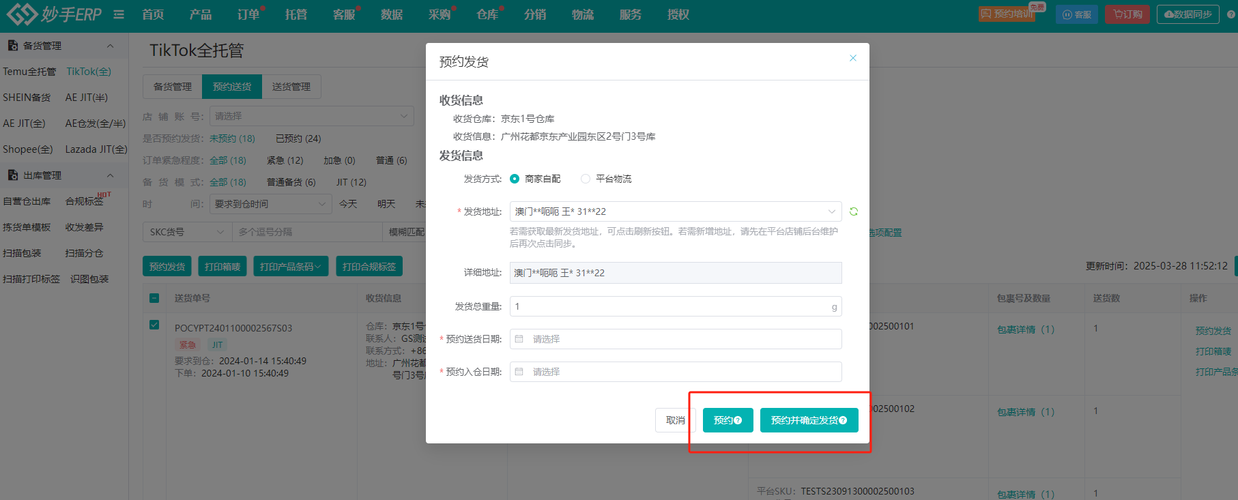Open Temu全托管 in sidebar
The image size is (1238, 500).
[x=29, y=72]
